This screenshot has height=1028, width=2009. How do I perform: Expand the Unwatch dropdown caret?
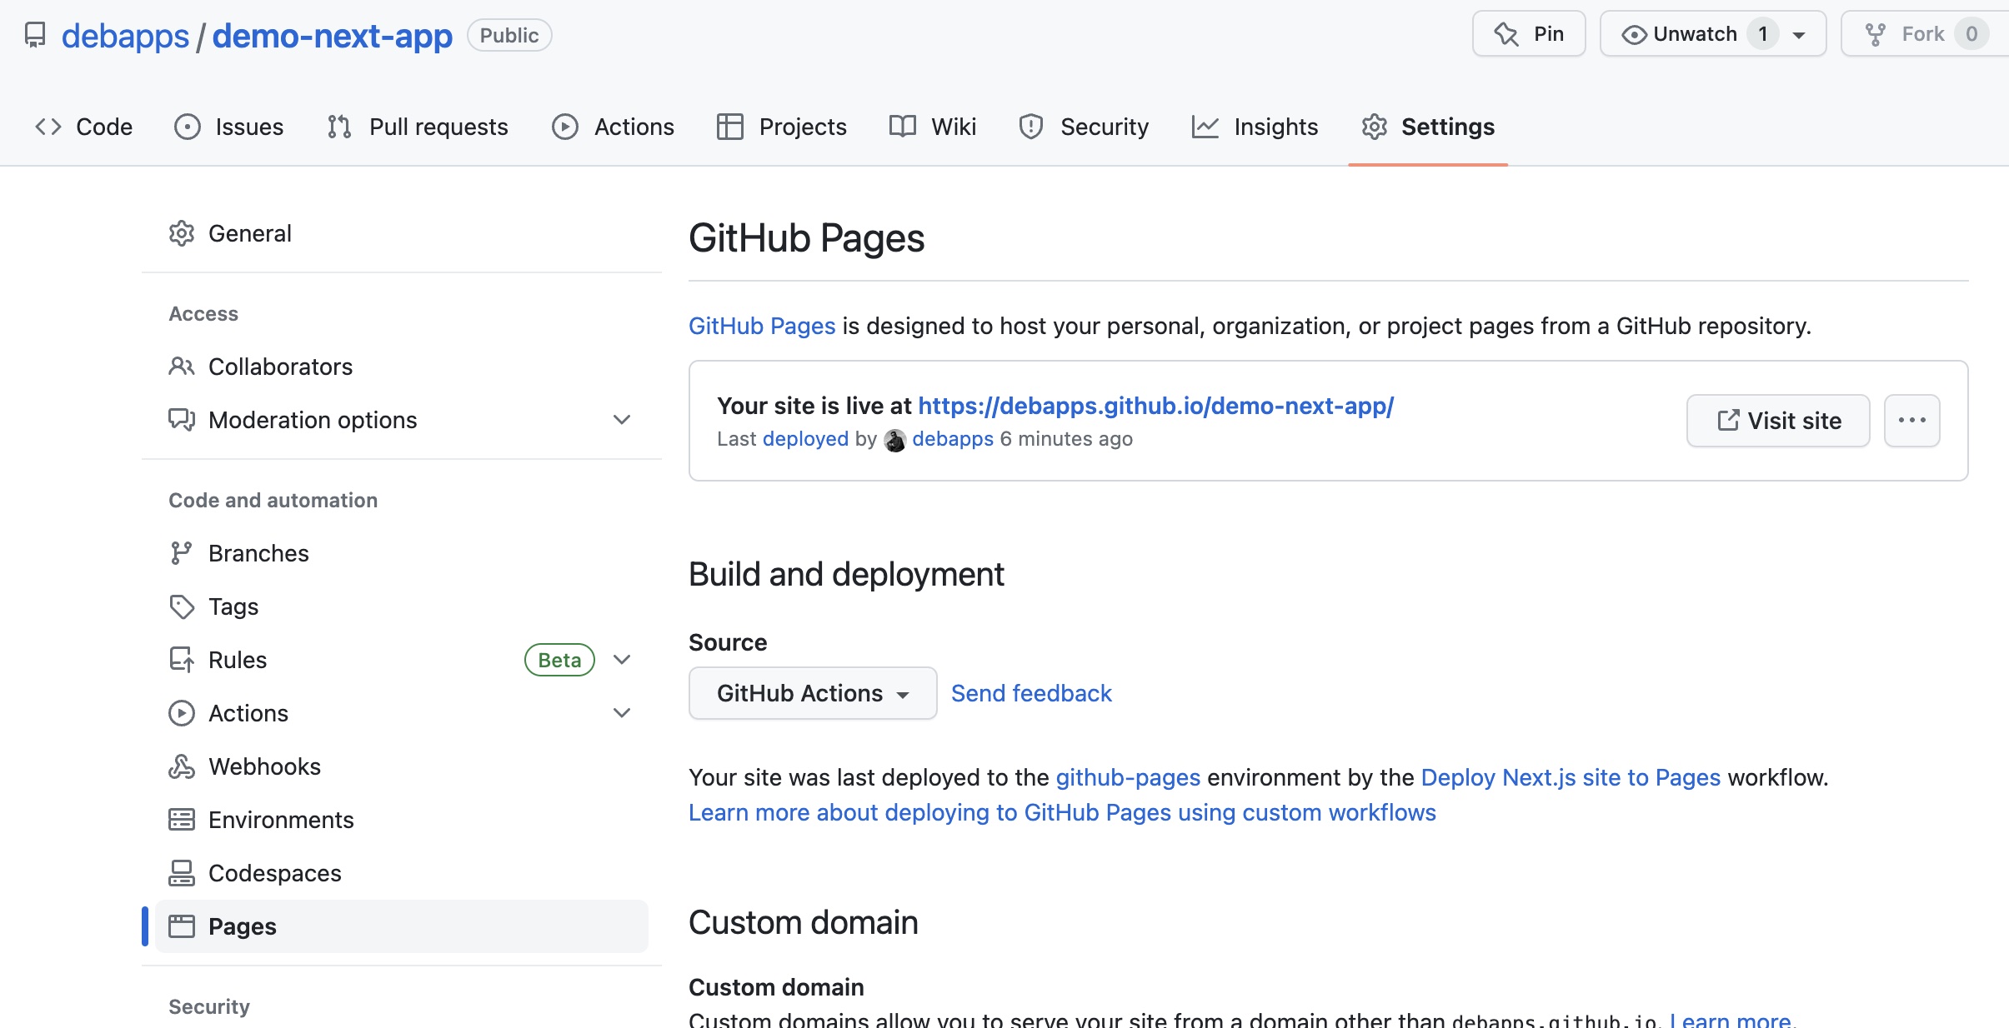coord(1797,33)
